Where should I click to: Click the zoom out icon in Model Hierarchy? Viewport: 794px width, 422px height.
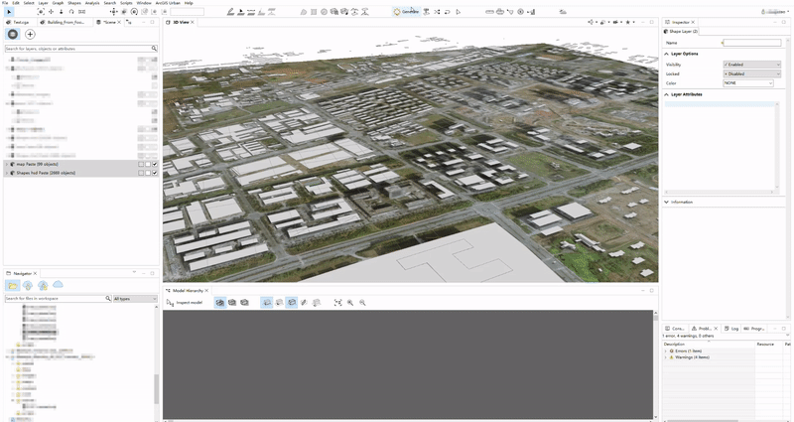point(362,303)
